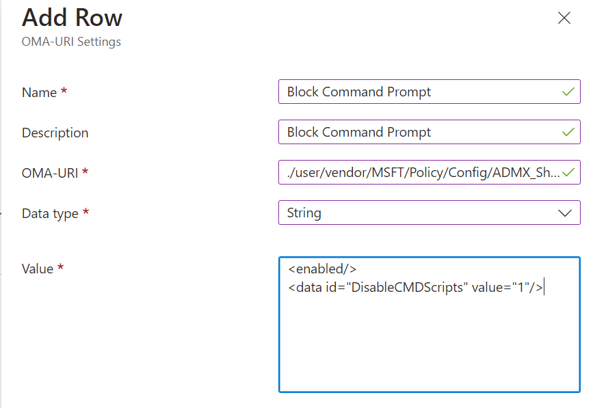Click the OMA-URI field label
Image resolution: width=593 pixels, height=408 pixels.
[x=49, y=173]
